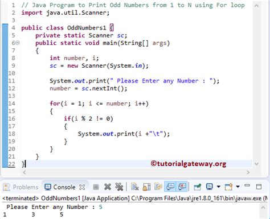Screen dimensions: 270x219
Task: Click the console scrollbar up arrow
Action: (x=263, y=207)
